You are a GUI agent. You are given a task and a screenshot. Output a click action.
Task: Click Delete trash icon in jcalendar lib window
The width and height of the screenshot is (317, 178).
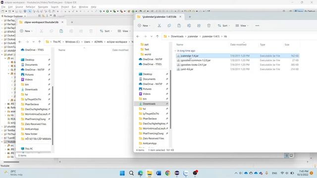[209, 26]
